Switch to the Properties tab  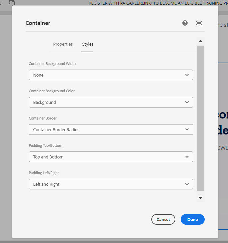(x=63, y=44)
